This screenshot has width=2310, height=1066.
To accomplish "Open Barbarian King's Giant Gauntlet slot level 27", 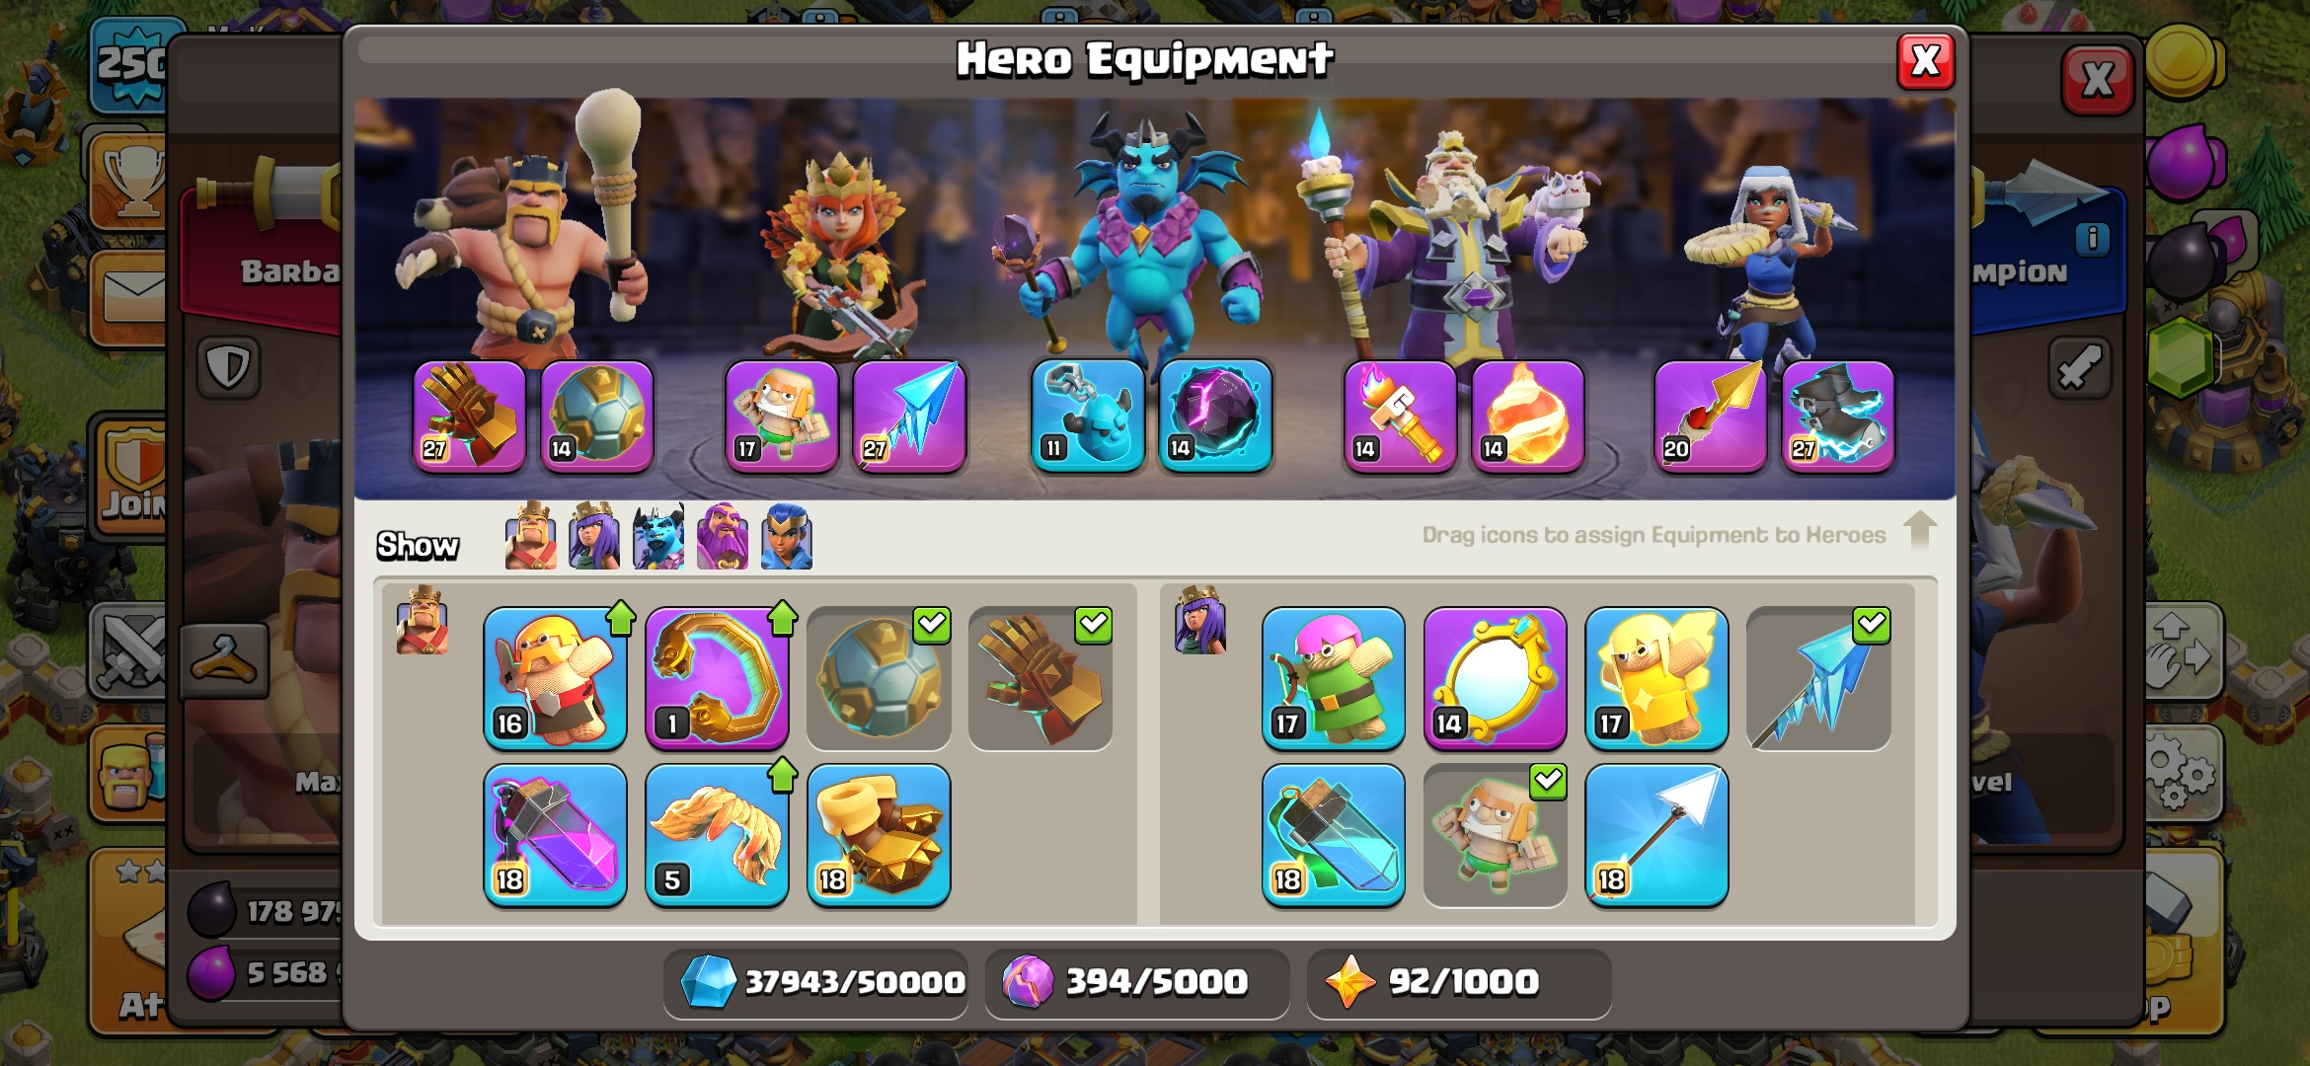I will pyautogui.click(x=470, y=416).
